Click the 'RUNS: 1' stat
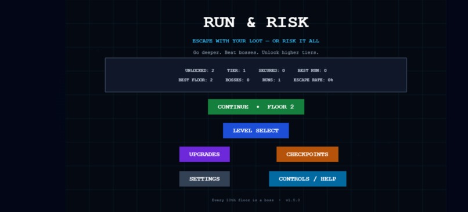Image resolution: width=468 pixels, height=212 pixels. 271,80
